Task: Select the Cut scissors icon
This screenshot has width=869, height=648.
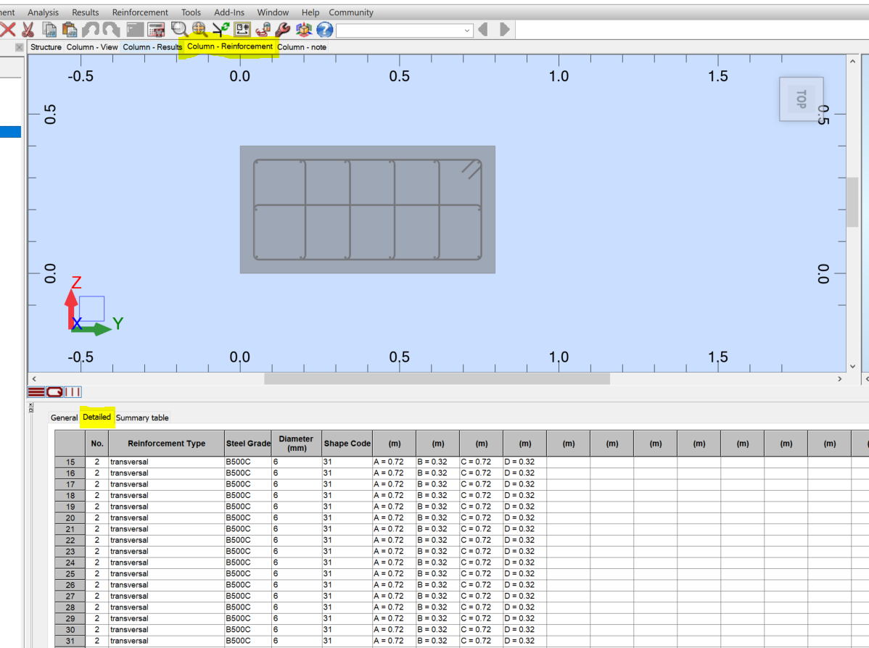Action: tap(28, 29)
